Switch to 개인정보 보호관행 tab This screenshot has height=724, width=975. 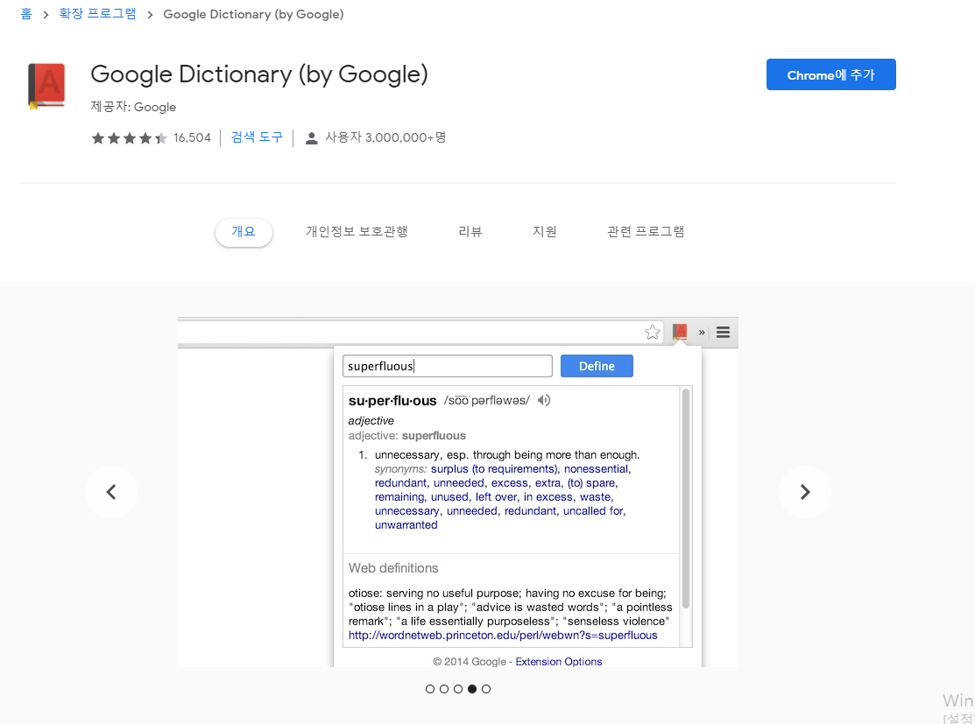[x=357, y=232]
